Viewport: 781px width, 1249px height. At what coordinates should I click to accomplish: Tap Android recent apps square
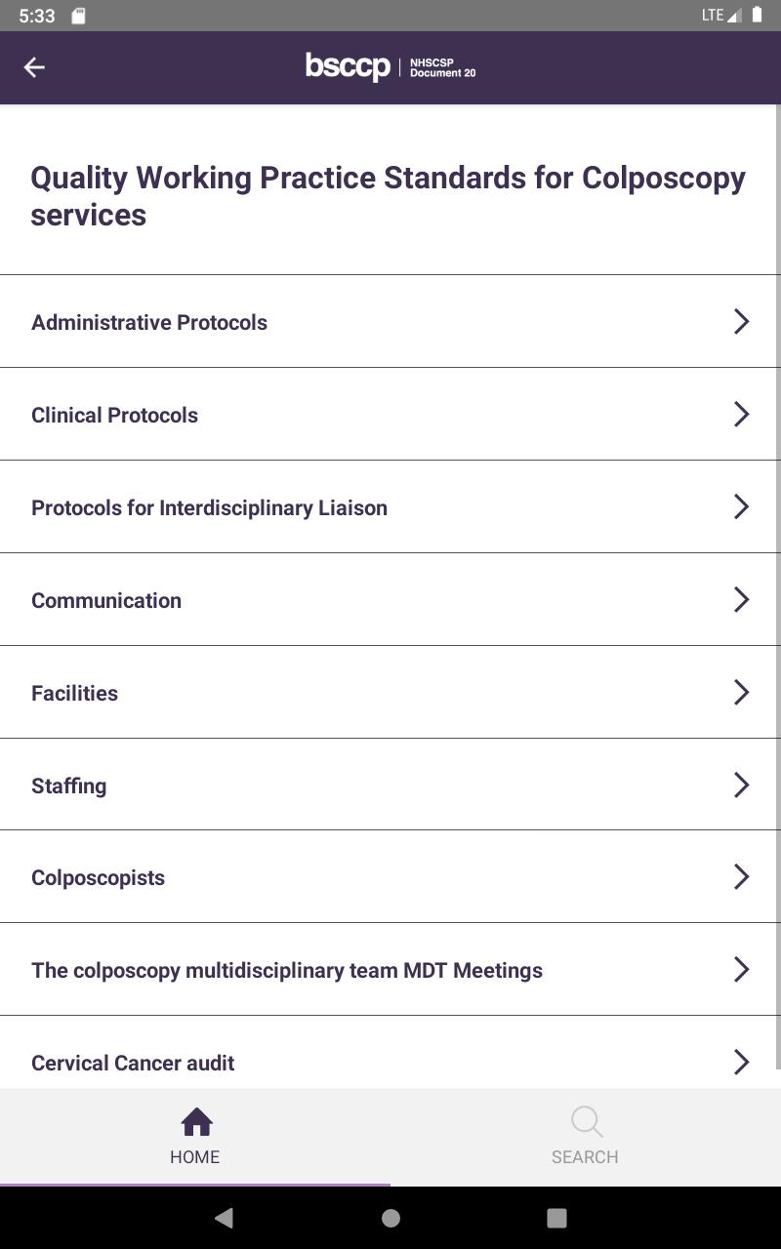pos(556,1218)
